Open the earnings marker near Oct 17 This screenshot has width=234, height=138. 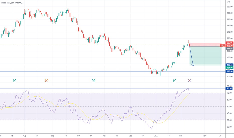click(93, 81)
